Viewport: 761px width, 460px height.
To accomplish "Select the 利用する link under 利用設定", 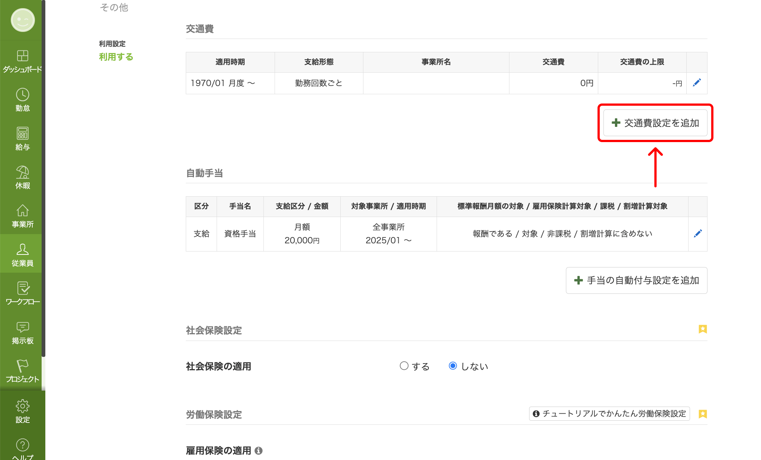I will click(x=116, y=57).
